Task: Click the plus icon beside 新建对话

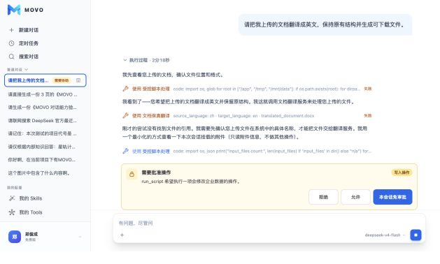Action: pyautogui.click(x=11, y=30)
